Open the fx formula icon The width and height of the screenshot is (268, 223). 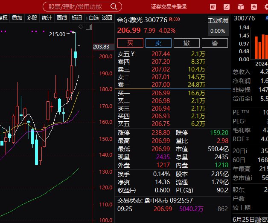[254, 7]
